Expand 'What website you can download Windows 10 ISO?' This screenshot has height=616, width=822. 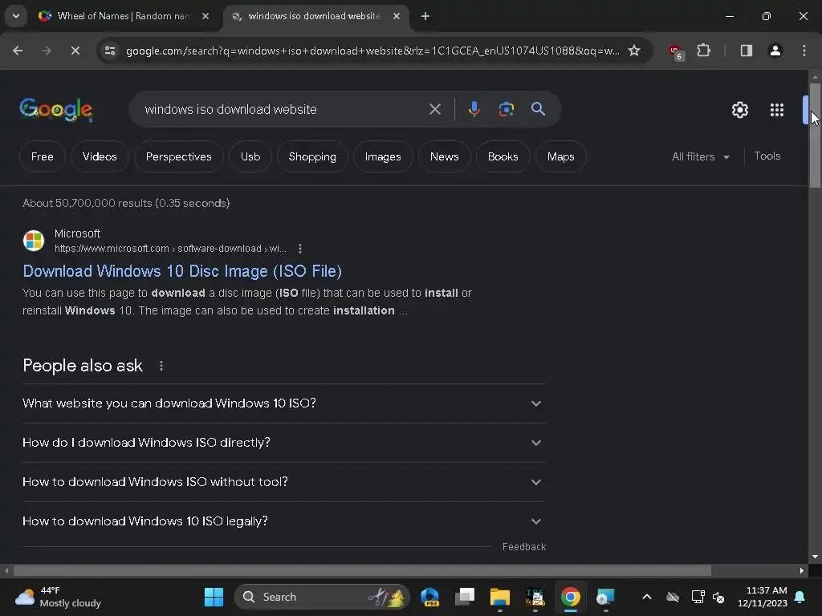click(x=283, y=403)
